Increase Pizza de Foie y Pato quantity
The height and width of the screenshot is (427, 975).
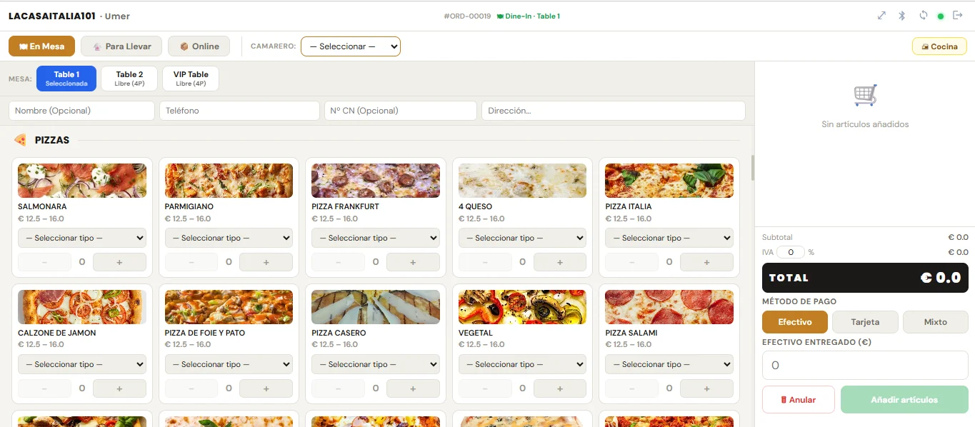point(266,388)
